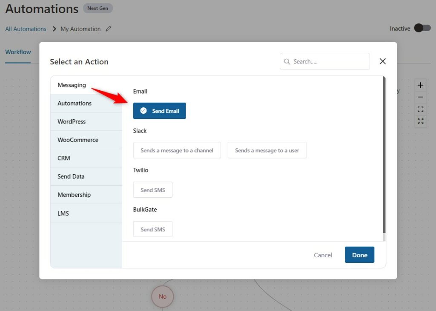Choose Sends a message to a user

click(267, 150)
